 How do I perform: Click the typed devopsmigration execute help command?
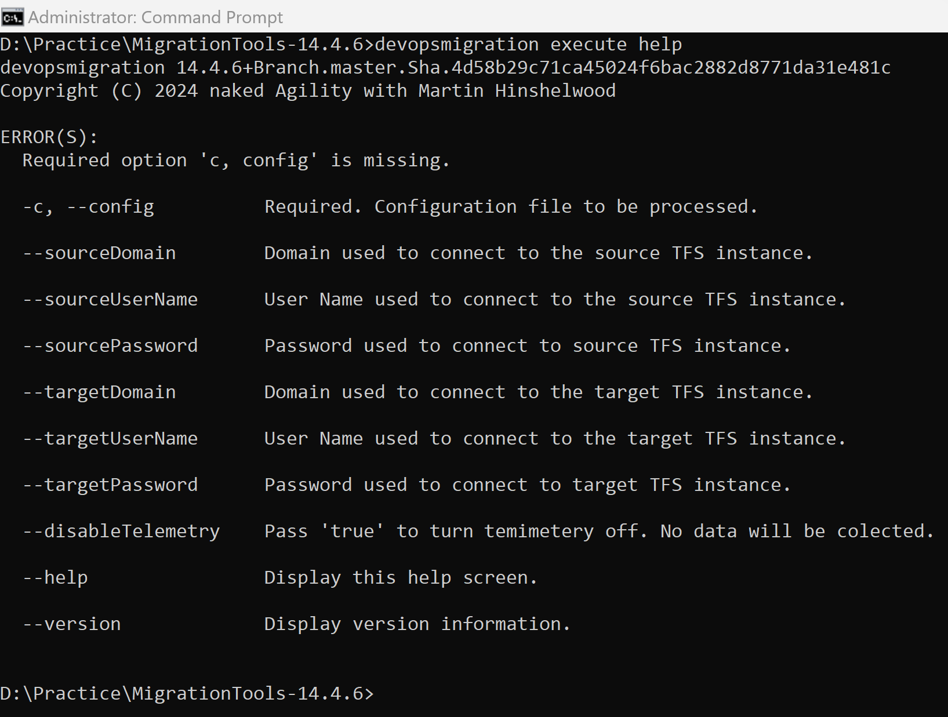[x=528, y=45]
